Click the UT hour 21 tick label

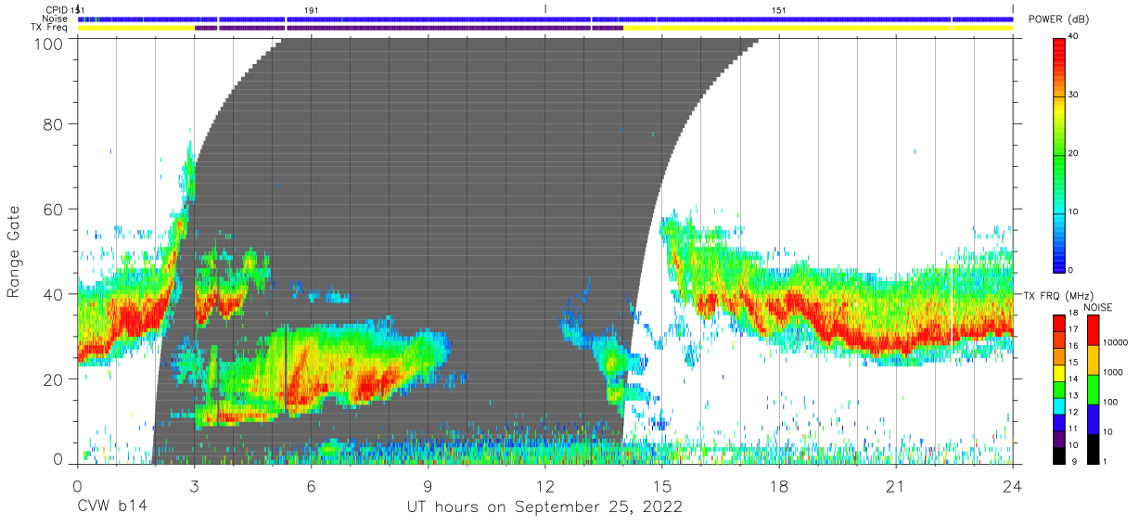[x=896, y=484]
